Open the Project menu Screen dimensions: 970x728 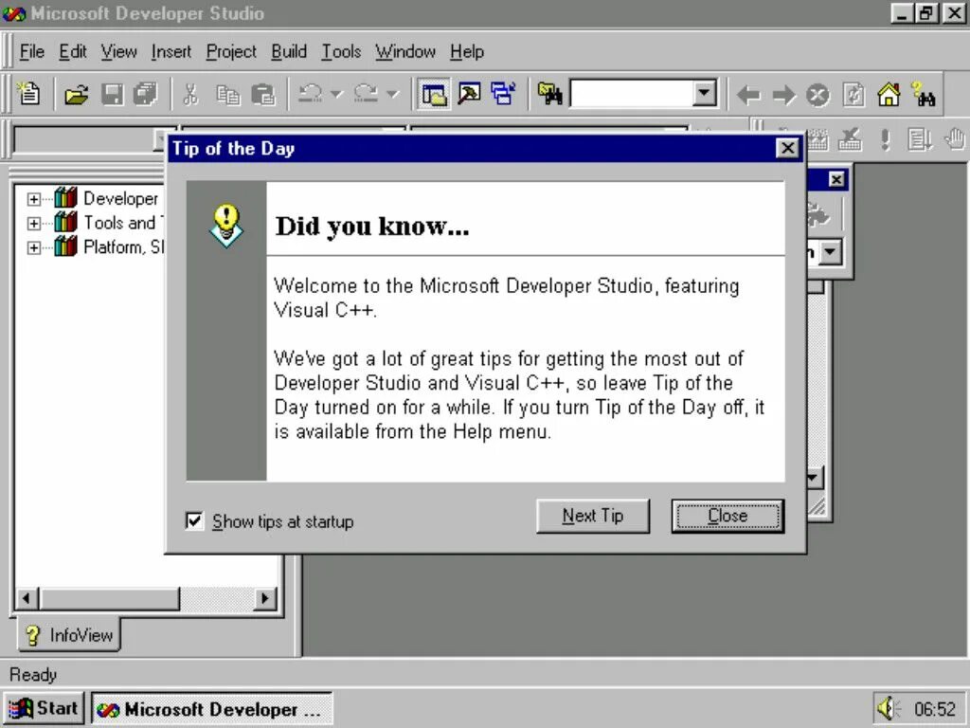pyautogui.click(x=231, y=51)
